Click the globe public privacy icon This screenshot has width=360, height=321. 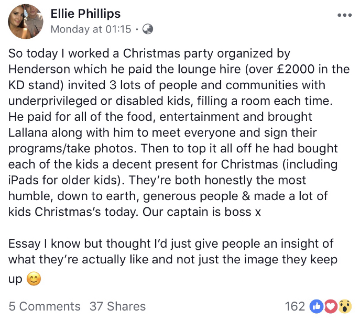148,29
